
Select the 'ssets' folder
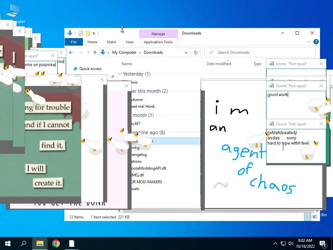(x=135, y=189)
